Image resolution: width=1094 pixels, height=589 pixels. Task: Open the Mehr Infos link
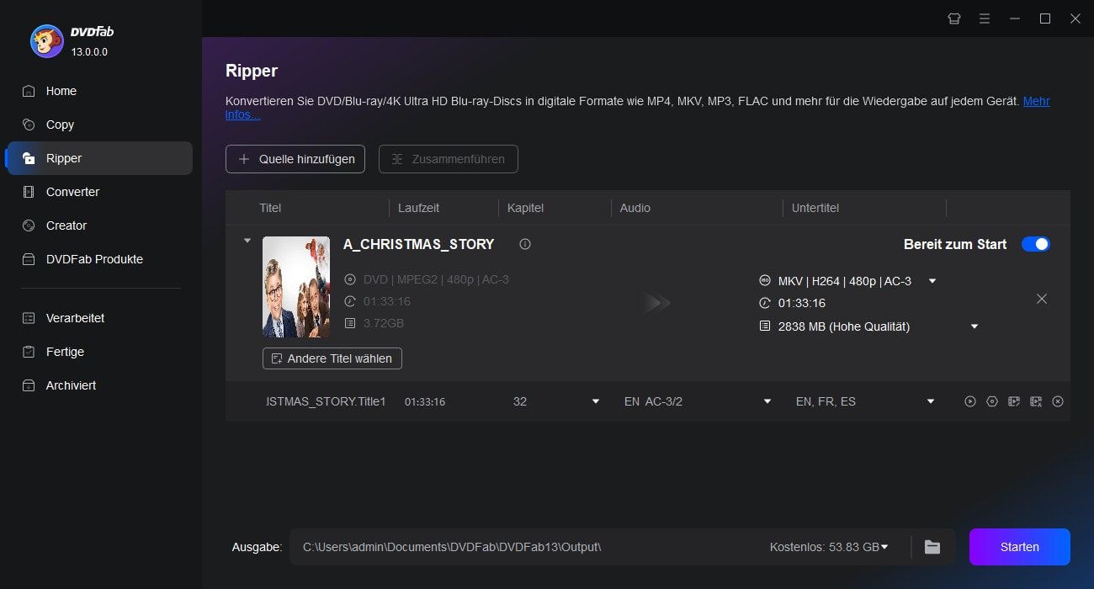click(1036, 101)
